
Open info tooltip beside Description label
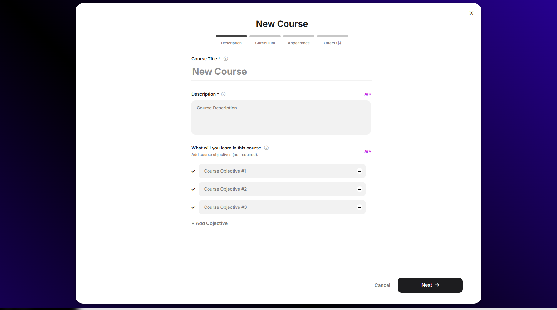223,94
